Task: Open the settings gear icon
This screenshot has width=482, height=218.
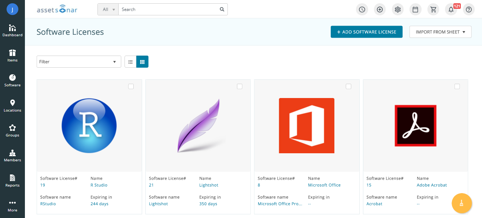Action: click(397, 10)
